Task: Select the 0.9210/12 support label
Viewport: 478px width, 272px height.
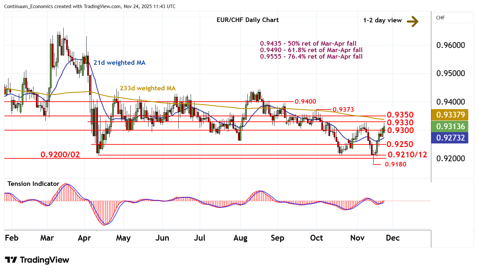Action: [x=407, y=155]
